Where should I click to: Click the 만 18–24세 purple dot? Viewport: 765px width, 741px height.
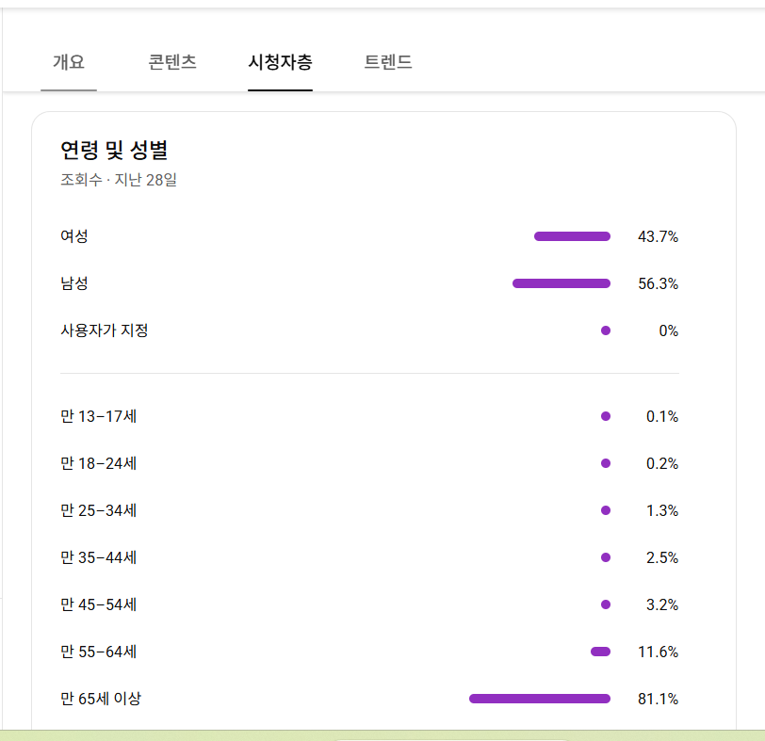click(606, 463)
